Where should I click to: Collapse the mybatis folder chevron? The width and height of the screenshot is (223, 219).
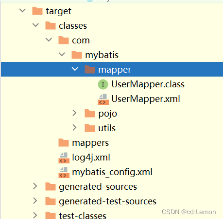(x=62, y=55)
